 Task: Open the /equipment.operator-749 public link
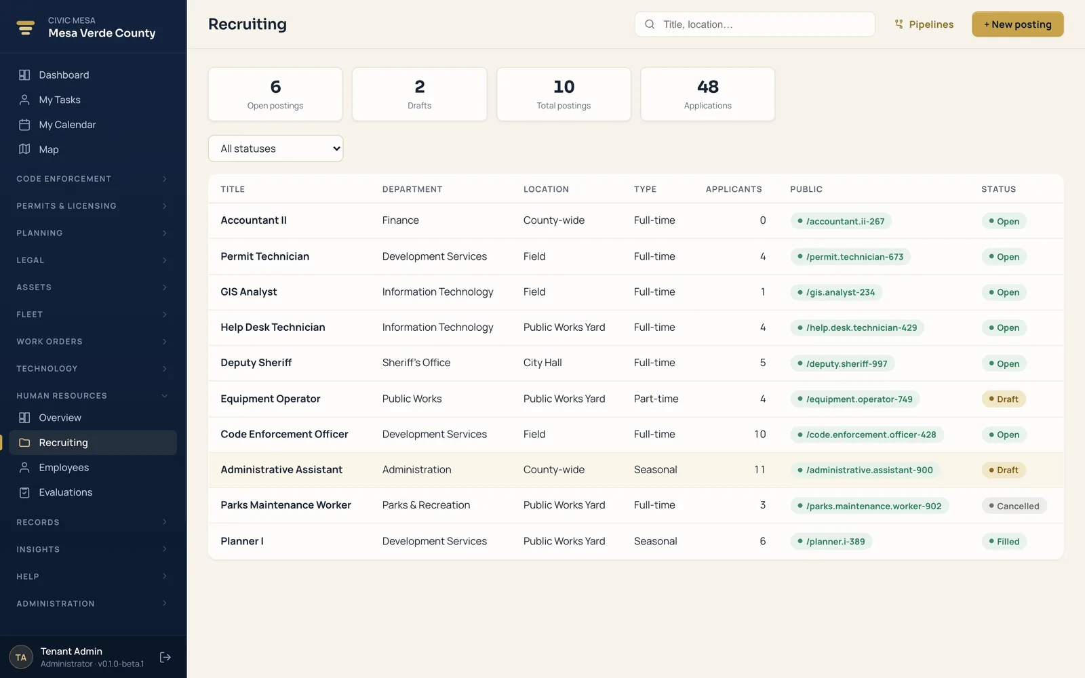[855, 399]
